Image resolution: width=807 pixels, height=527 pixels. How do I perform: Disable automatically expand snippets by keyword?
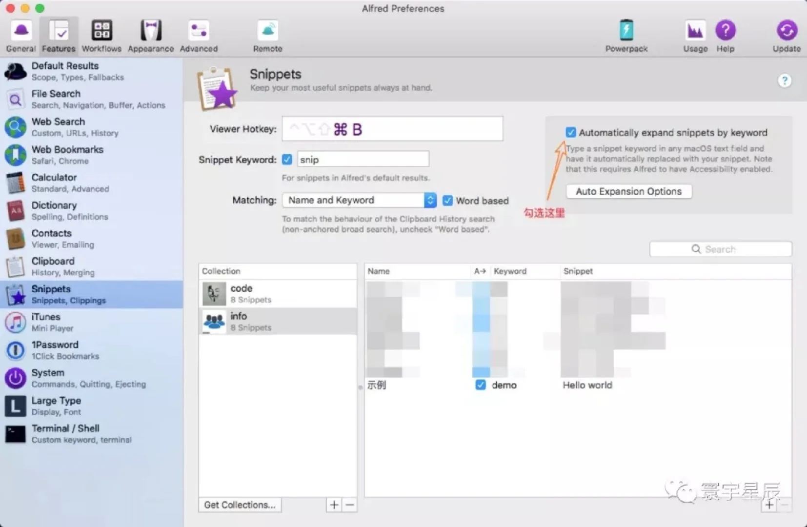pos(570,132)
